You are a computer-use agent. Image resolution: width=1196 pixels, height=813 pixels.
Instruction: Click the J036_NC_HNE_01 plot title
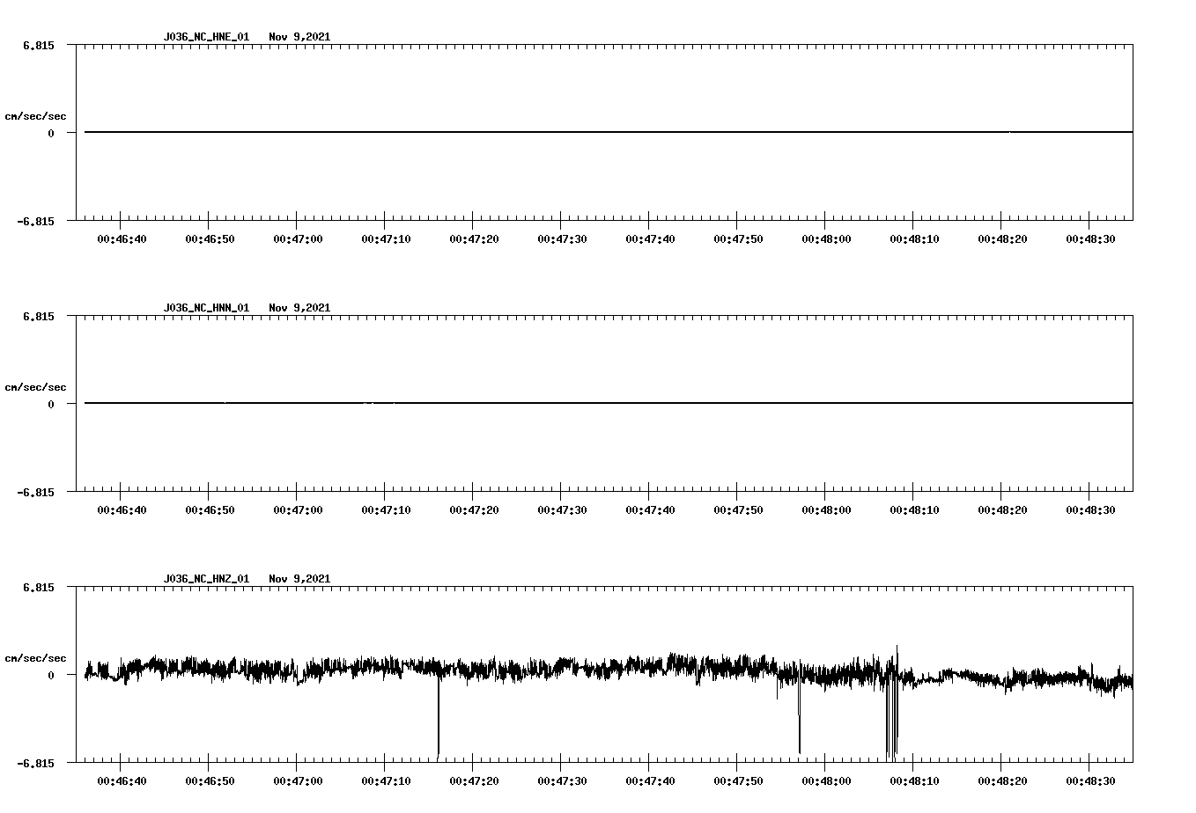pyautogui.click(x=206, y=37)
